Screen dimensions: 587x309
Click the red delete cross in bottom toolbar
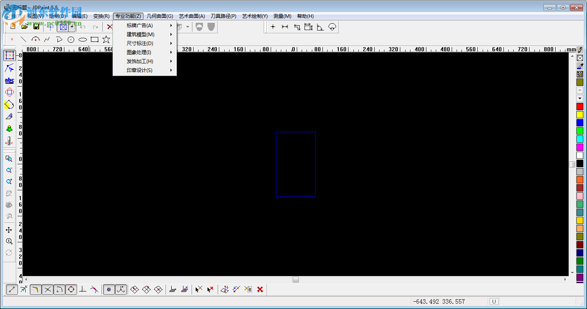260,289
